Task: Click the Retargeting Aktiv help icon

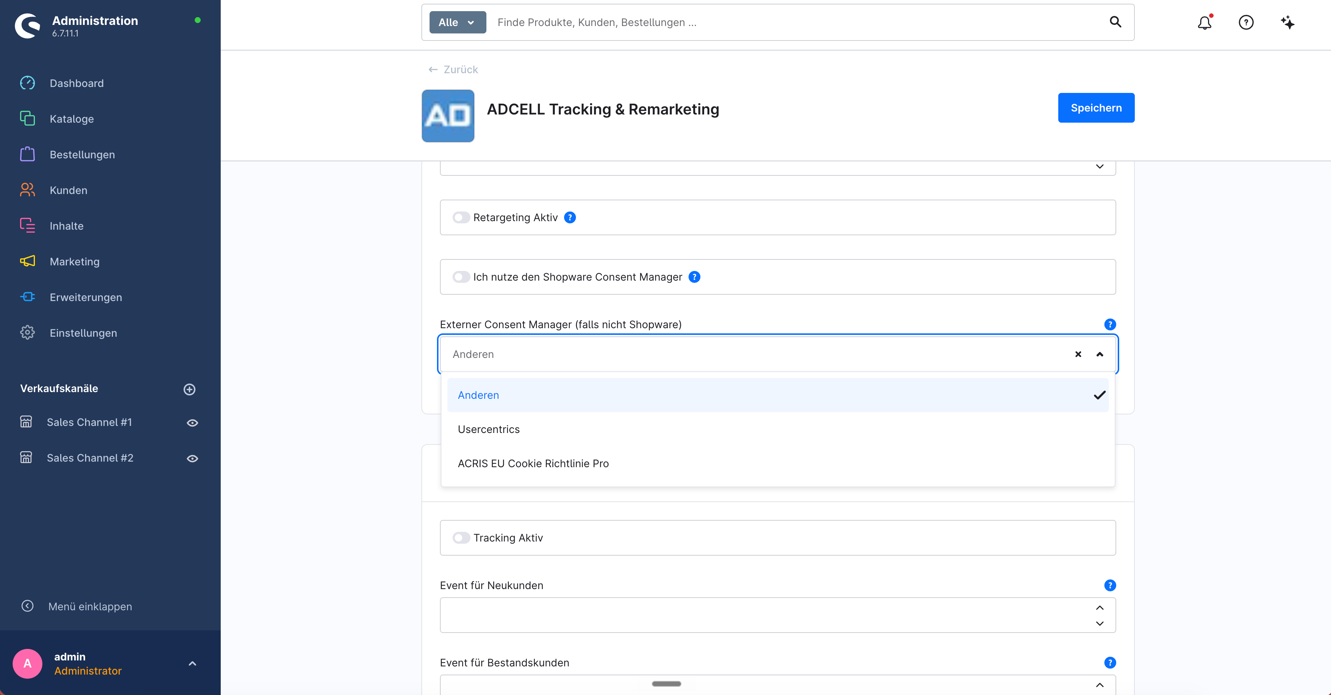Action: [x=570, y=217]
